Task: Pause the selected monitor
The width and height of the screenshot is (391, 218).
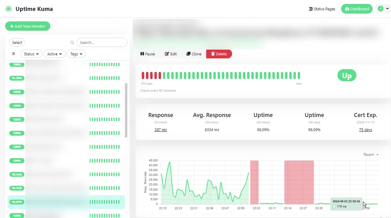Action: (x=148, y=54)
